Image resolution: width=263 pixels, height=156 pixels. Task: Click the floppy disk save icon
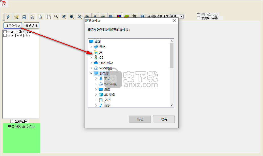pyautogui.click(x=24, y=17)
